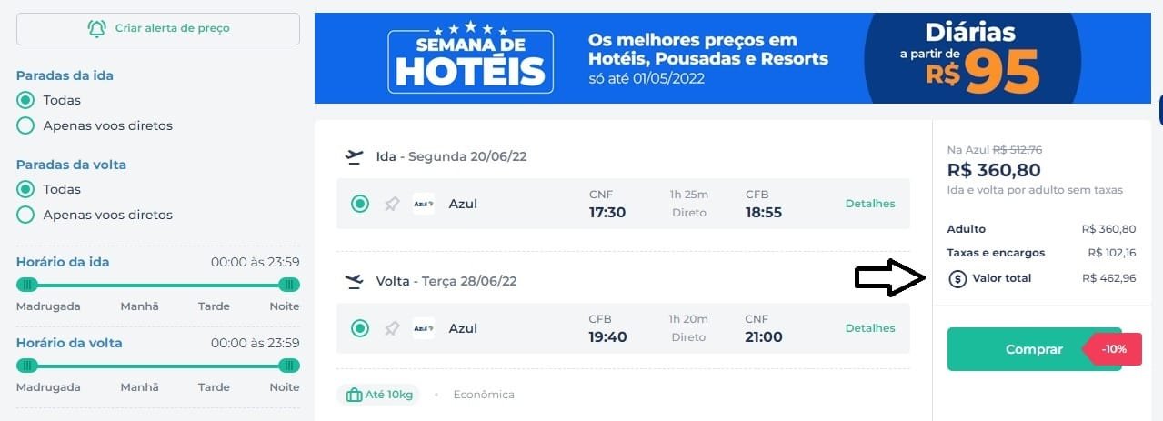Image resolution: width=1163 pixels, height=421 pixels.
Task: Select the return 19:40 CFB flight radio button
Action: 360,328
